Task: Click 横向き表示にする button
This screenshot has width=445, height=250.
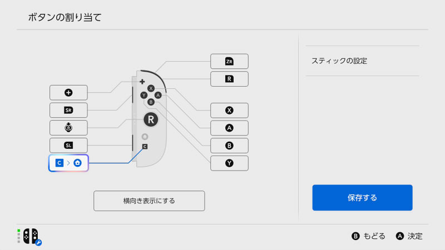Action: click(149, 201)
